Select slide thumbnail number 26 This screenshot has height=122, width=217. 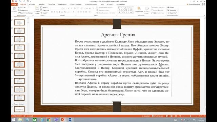pos(19,39)
